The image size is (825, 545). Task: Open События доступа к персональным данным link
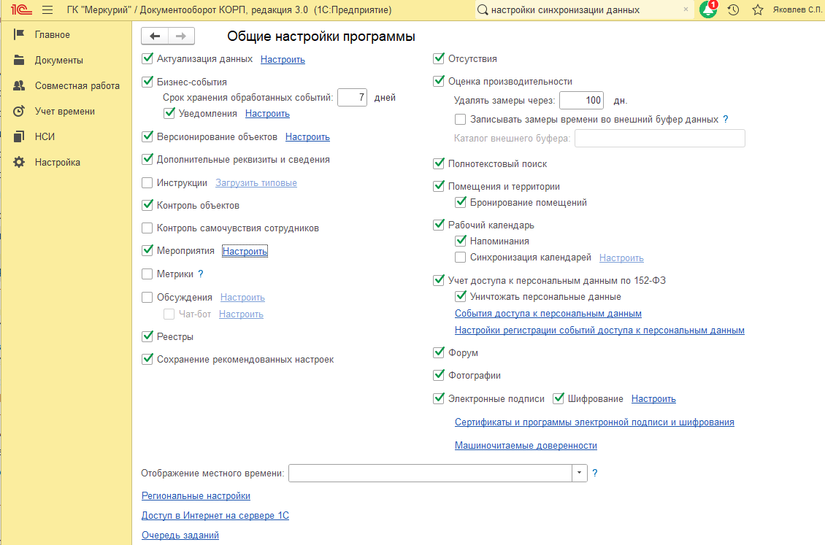pos(548,313)
